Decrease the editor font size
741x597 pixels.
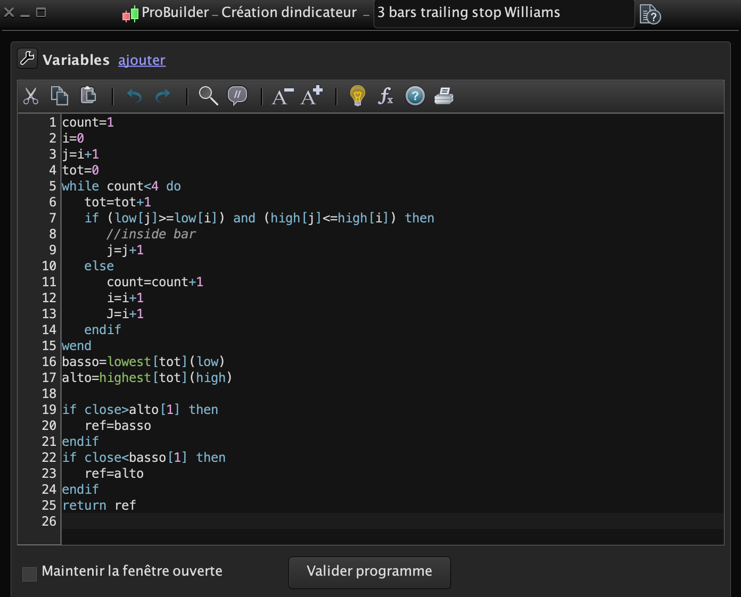[x=283, y=96]
